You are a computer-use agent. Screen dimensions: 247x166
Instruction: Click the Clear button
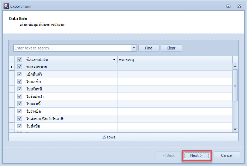171,48
